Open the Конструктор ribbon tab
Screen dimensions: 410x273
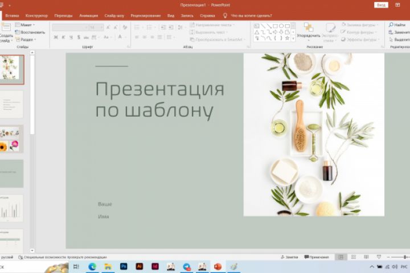point(36,16)
